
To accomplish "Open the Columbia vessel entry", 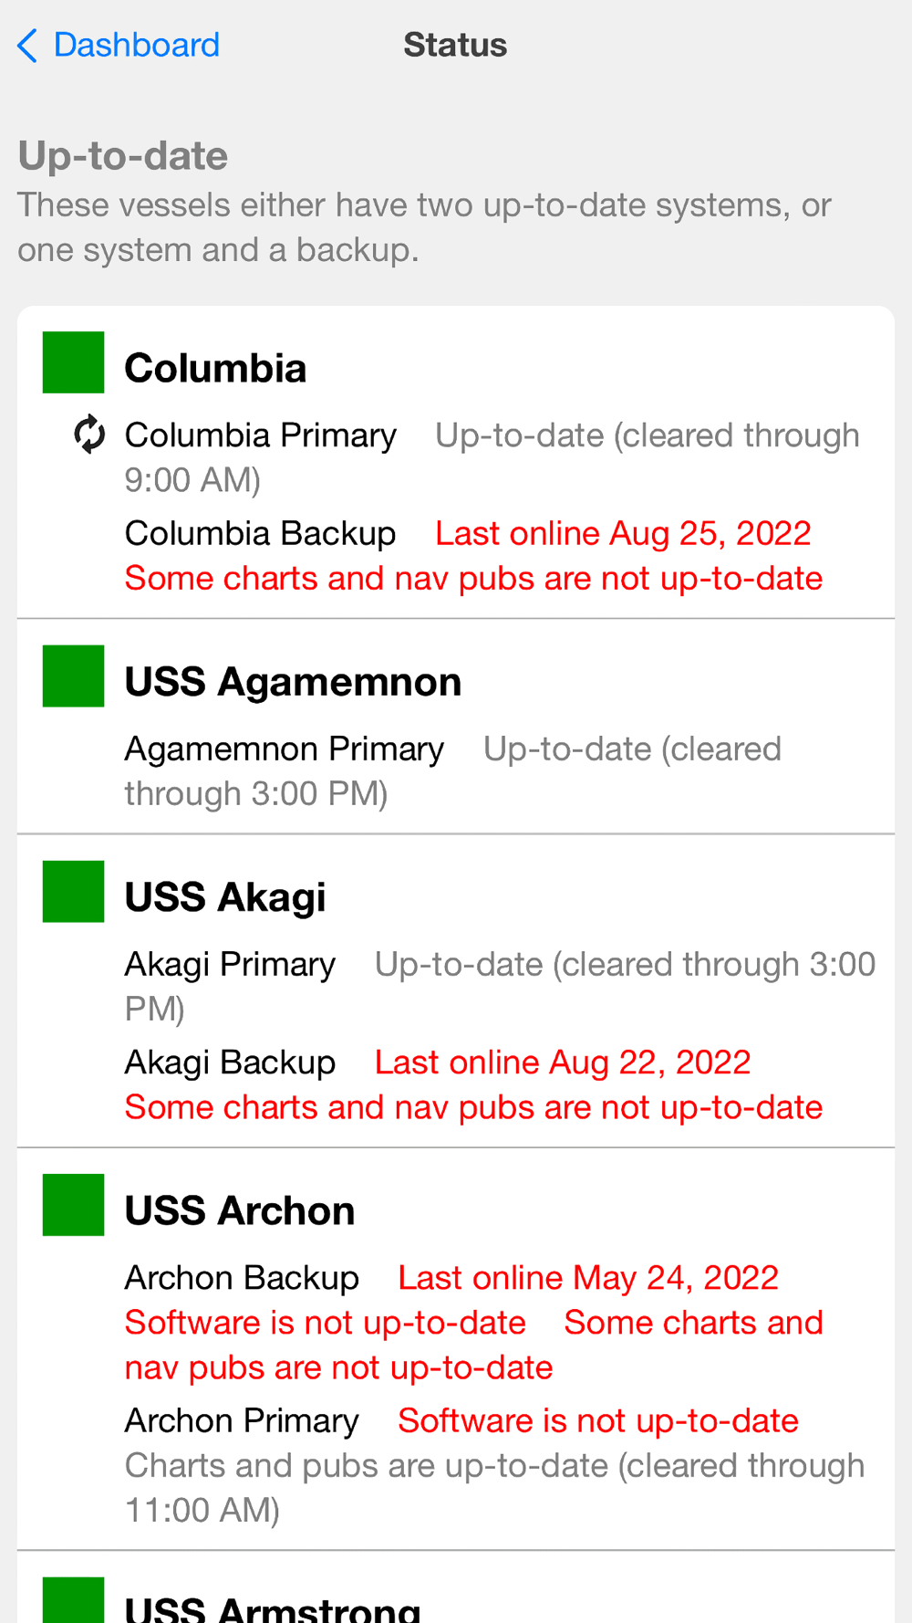I will pyautogui.click(x=215, y=369).
